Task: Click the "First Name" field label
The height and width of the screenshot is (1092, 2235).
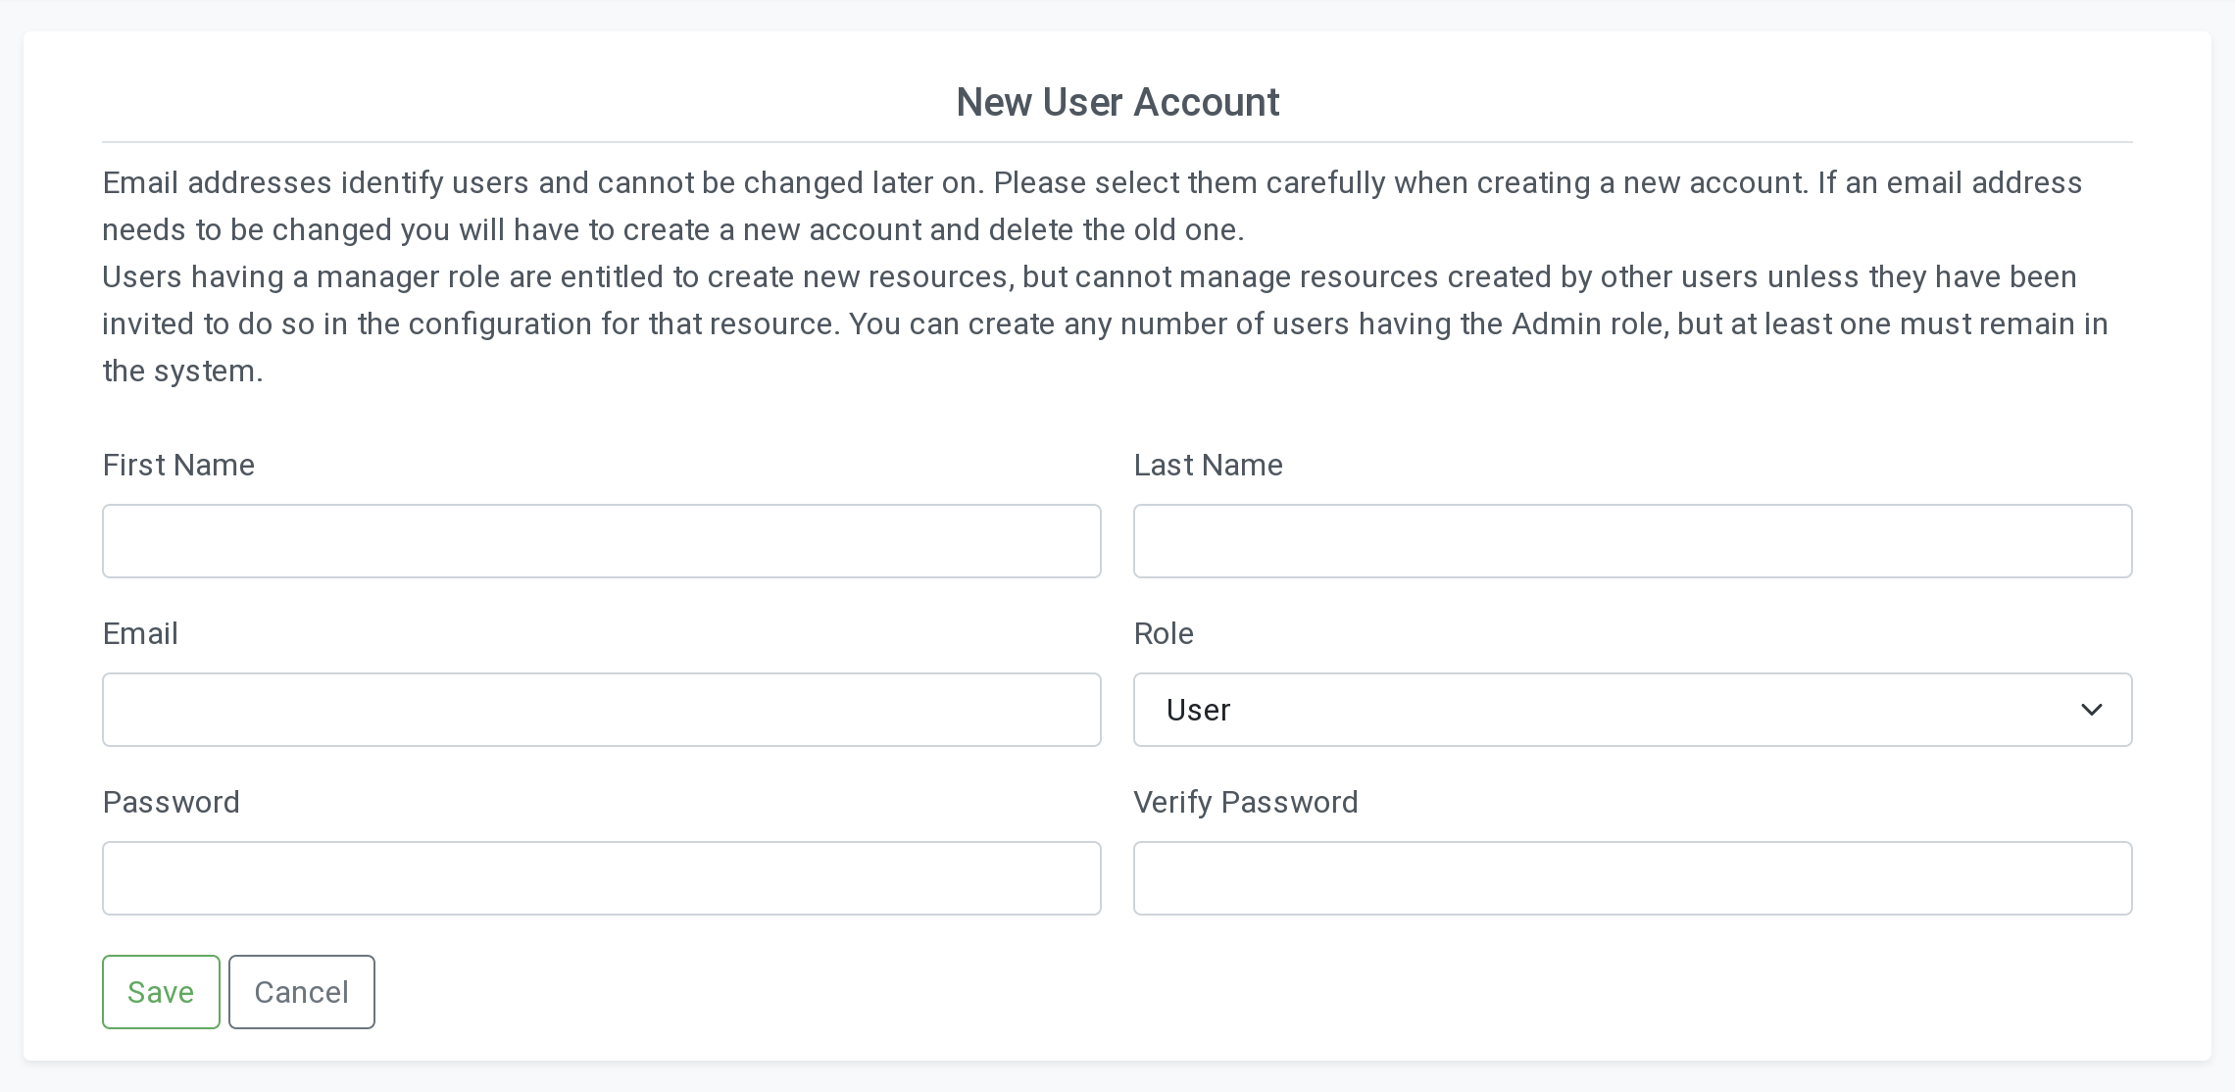Action: 178,465
